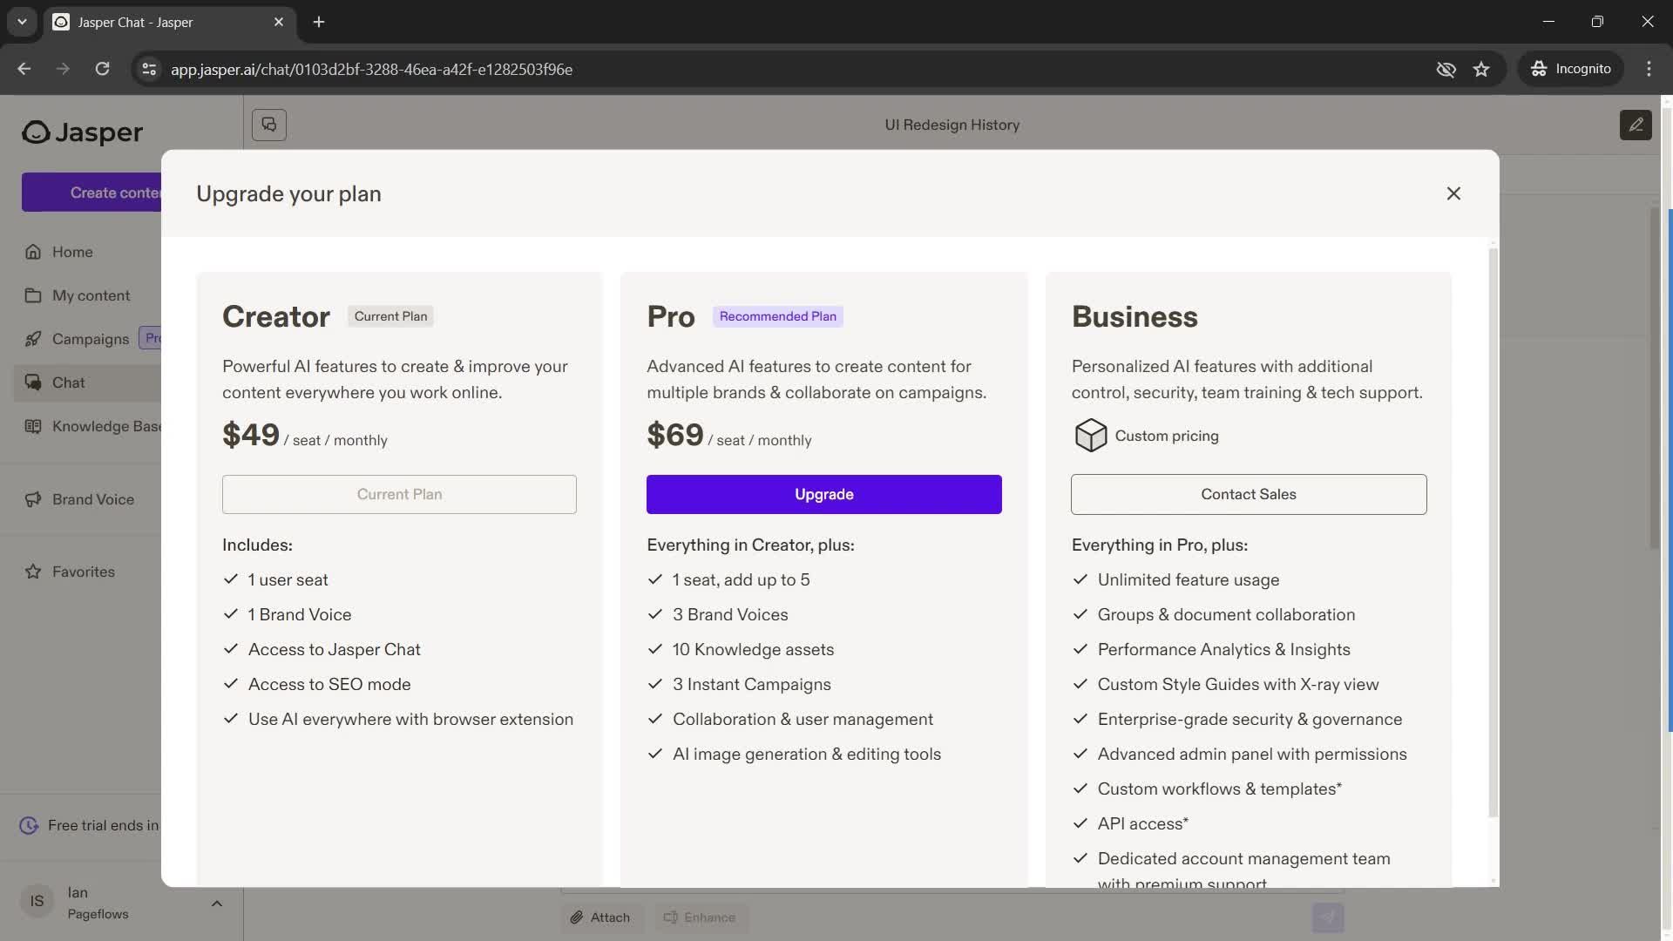The image size is (1673, 941).
Task: Select My Content in sidebar menu
Action: pyautogui.click(x=91, y=296)
